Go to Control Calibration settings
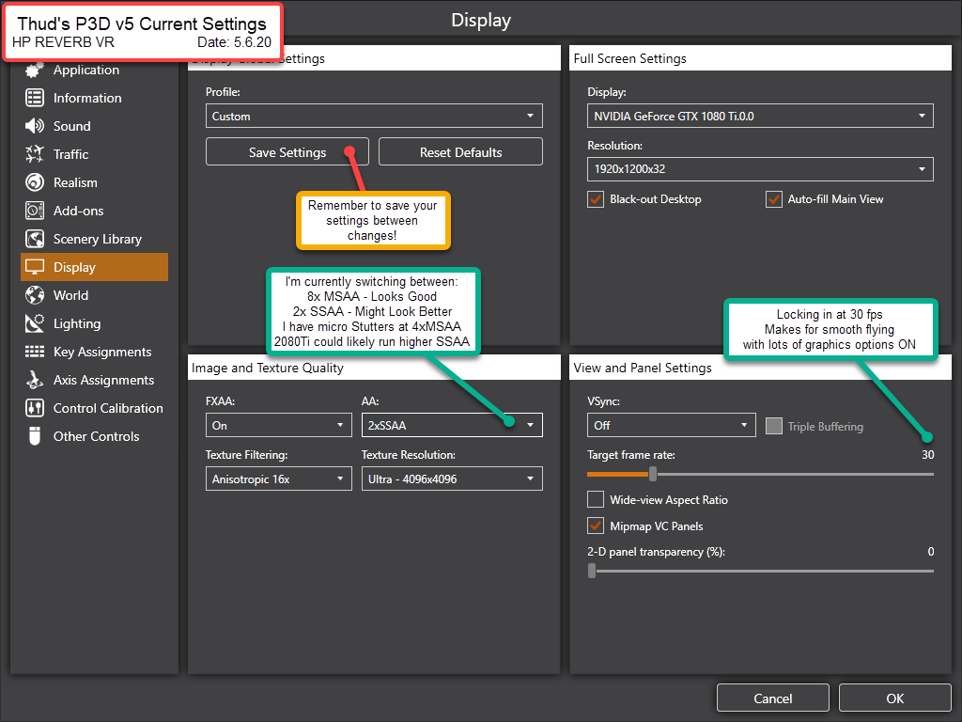 pos(107,408)
